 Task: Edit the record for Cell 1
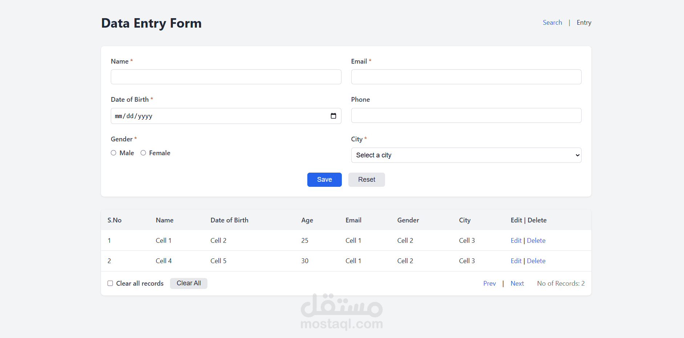point(516,240)
